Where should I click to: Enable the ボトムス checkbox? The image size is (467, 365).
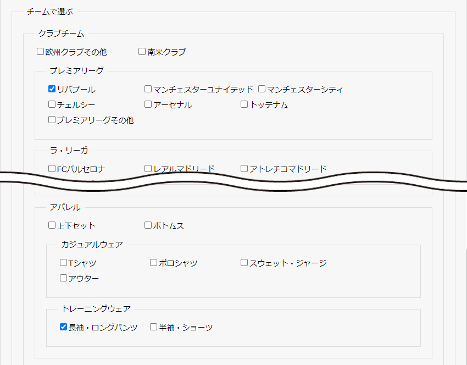coord(148,225)
